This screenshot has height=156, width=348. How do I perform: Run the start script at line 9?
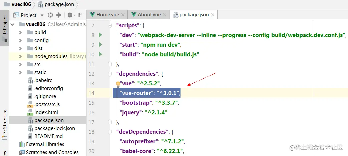coord(100,45)
